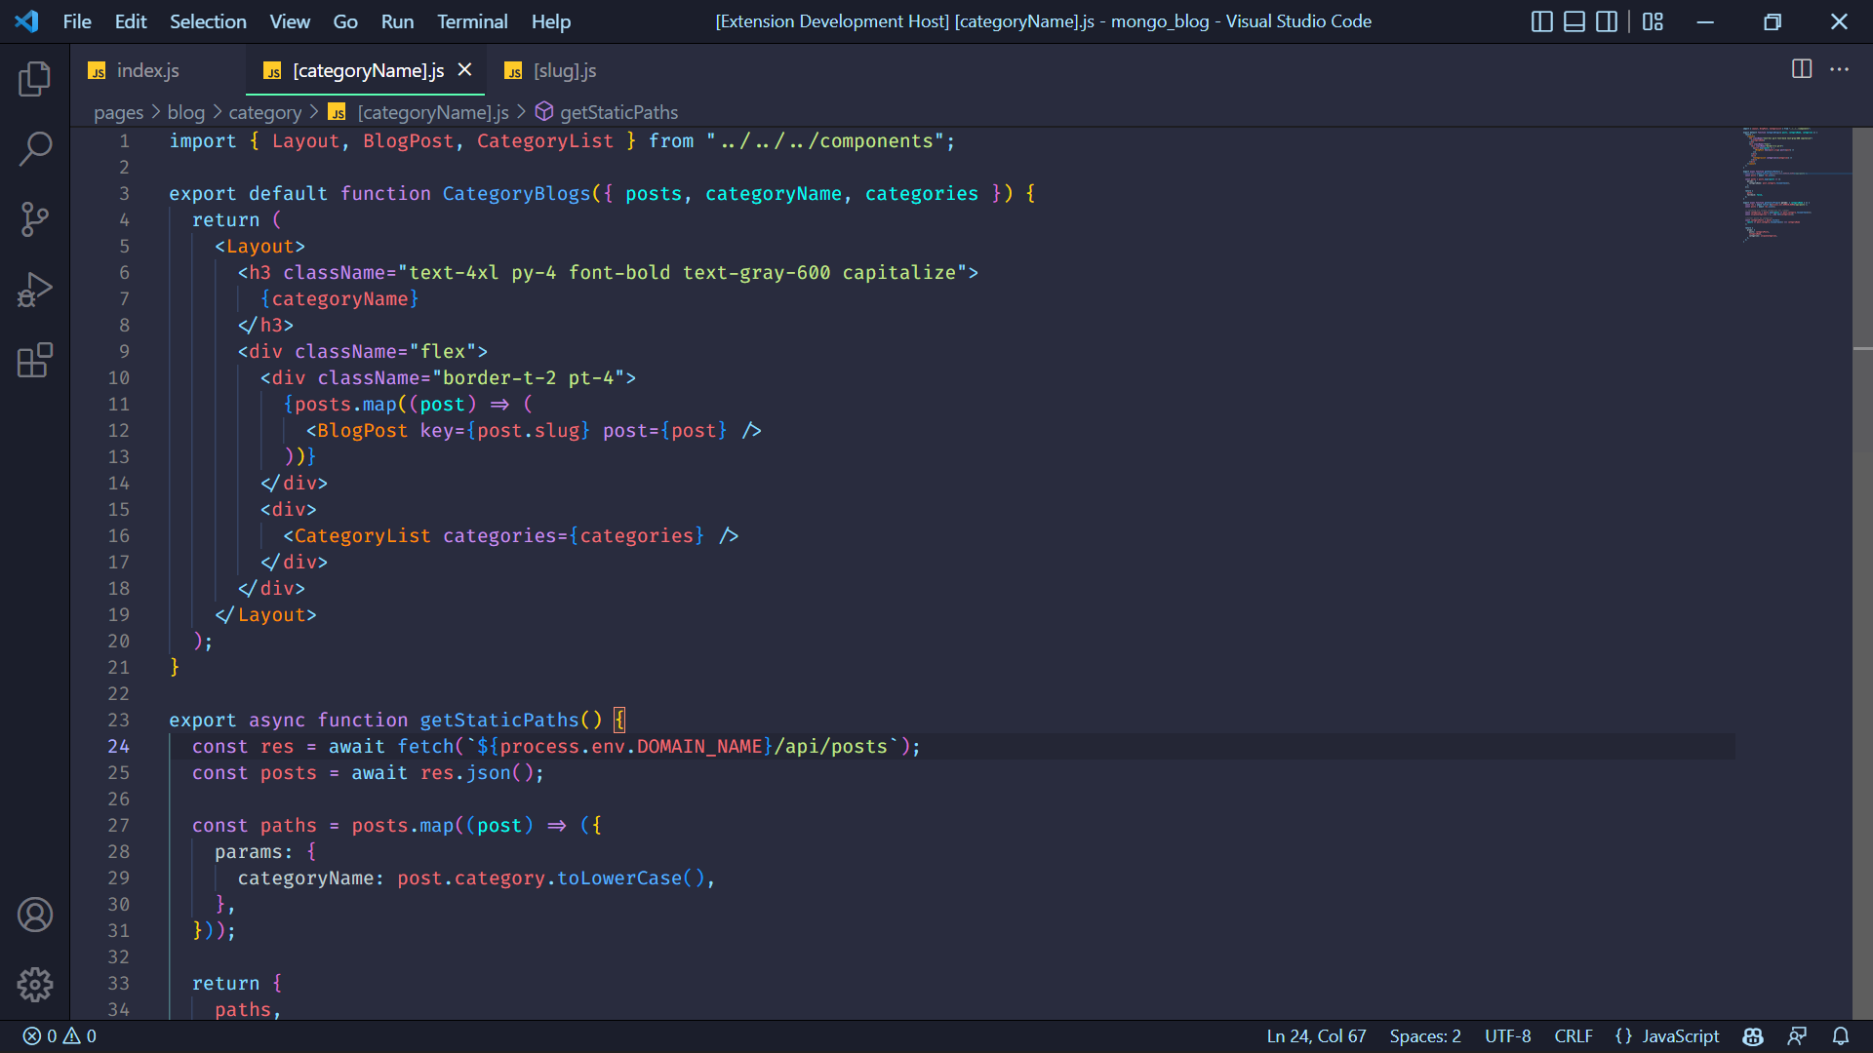Click the feedback icon in status bar

tap(1797, 1036)
